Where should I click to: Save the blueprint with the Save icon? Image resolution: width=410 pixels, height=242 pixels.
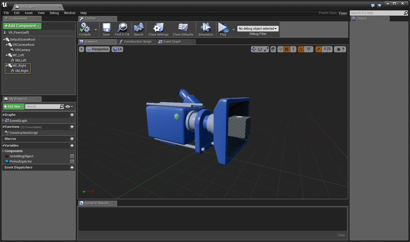[106, 28]
